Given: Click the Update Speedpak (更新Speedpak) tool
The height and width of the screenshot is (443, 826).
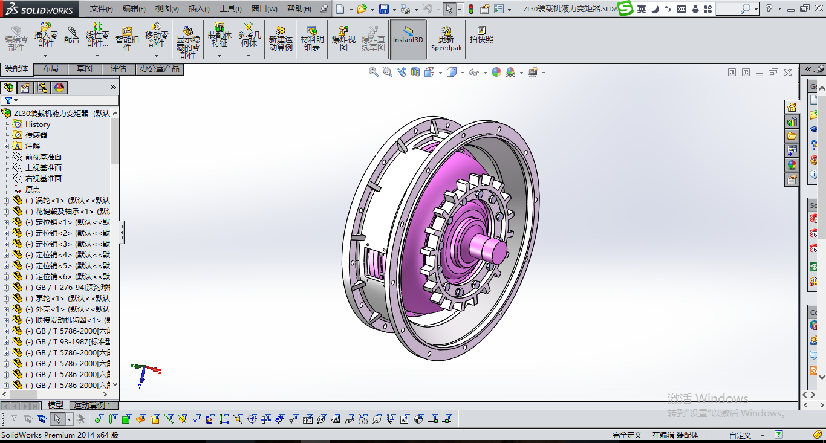Looking at the screenshot, I should point(446,38).
